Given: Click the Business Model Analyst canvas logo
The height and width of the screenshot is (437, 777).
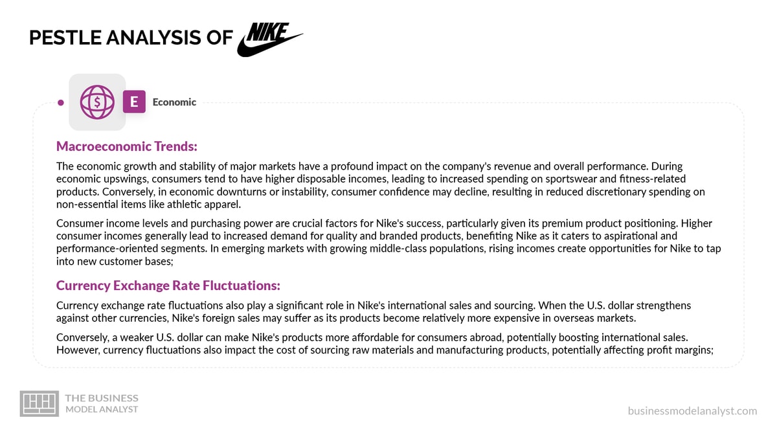Looking at the screenshot, I should [x=39, y=403].
